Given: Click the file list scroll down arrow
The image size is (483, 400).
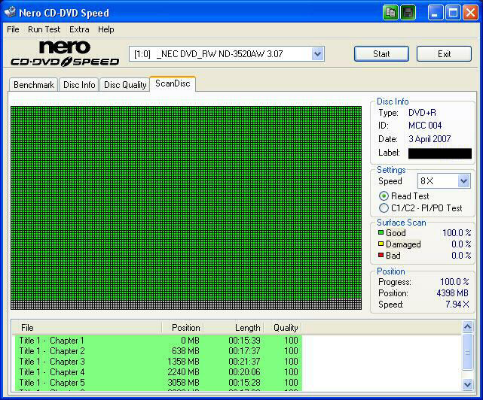Looking at the screenshot, I should click(x=467, y=384).
